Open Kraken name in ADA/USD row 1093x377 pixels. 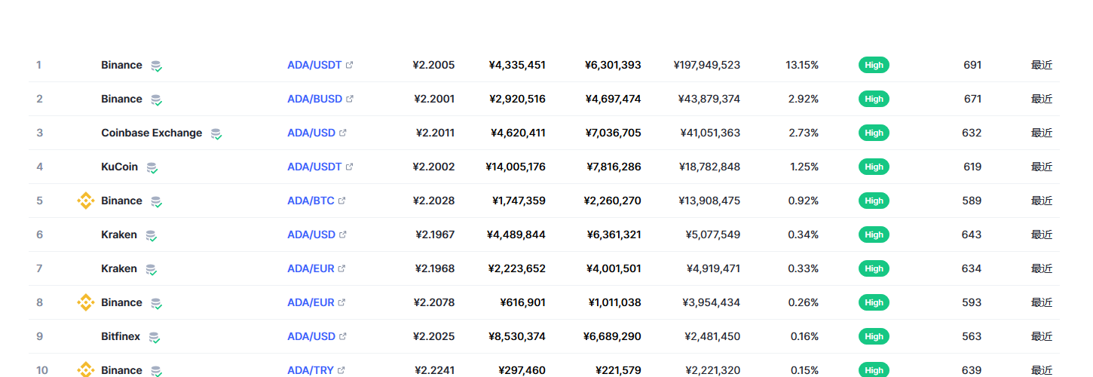pyautogui.click(x=119, y=234)
